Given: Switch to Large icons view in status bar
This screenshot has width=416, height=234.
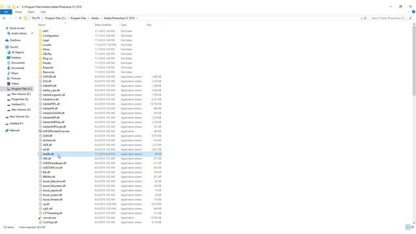Looking at the screenshot, I should tap(413, 227).
